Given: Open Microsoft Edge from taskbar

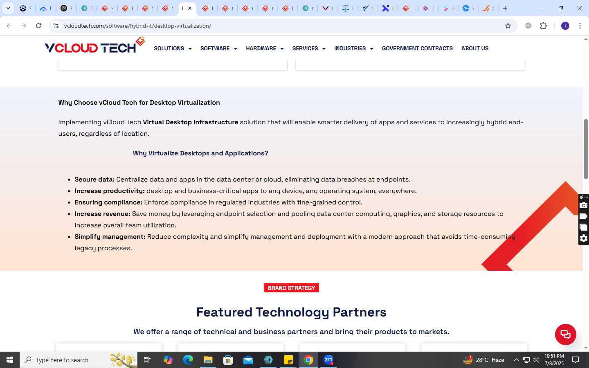Looking at the screenshot, I should pos(188,360).
